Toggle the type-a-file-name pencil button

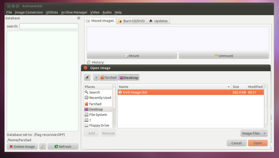[x=87, y=78]
